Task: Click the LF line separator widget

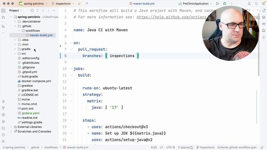Action: pyautogui.click(x=161, y=147)
